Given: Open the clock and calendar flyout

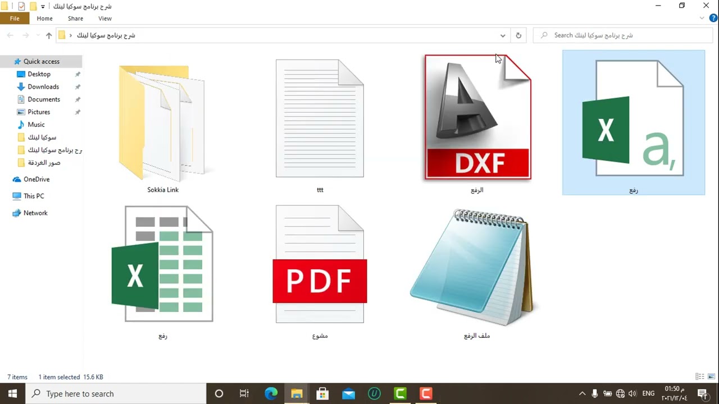Looking at the screenshot, I should (674, 394).
